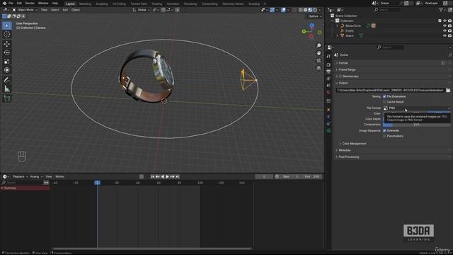Enable Cache Result checkbox

(384, 102)
